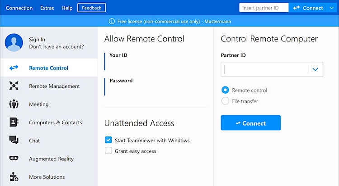Uncheck Start TeamViewer with Windows

coord(108,140)
